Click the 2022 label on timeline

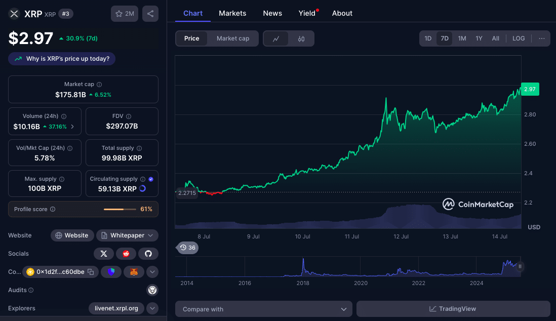(x=418, y=283)
